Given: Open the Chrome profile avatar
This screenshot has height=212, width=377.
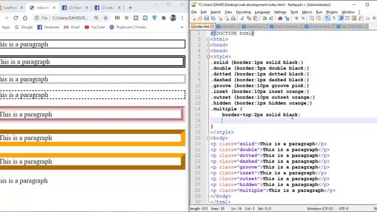Looking at the screenshot, I should click(173, 18).
